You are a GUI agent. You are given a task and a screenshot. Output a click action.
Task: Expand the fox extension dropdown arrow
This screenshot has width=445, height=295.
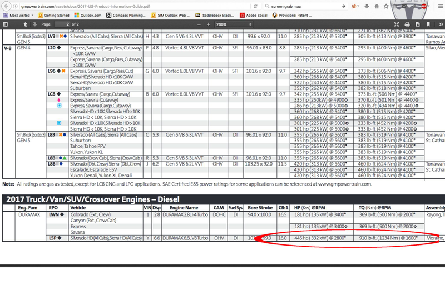(358, 6)
